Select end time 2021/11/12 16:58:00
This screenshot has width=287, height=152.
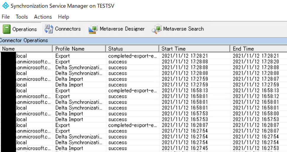point(256,114)
